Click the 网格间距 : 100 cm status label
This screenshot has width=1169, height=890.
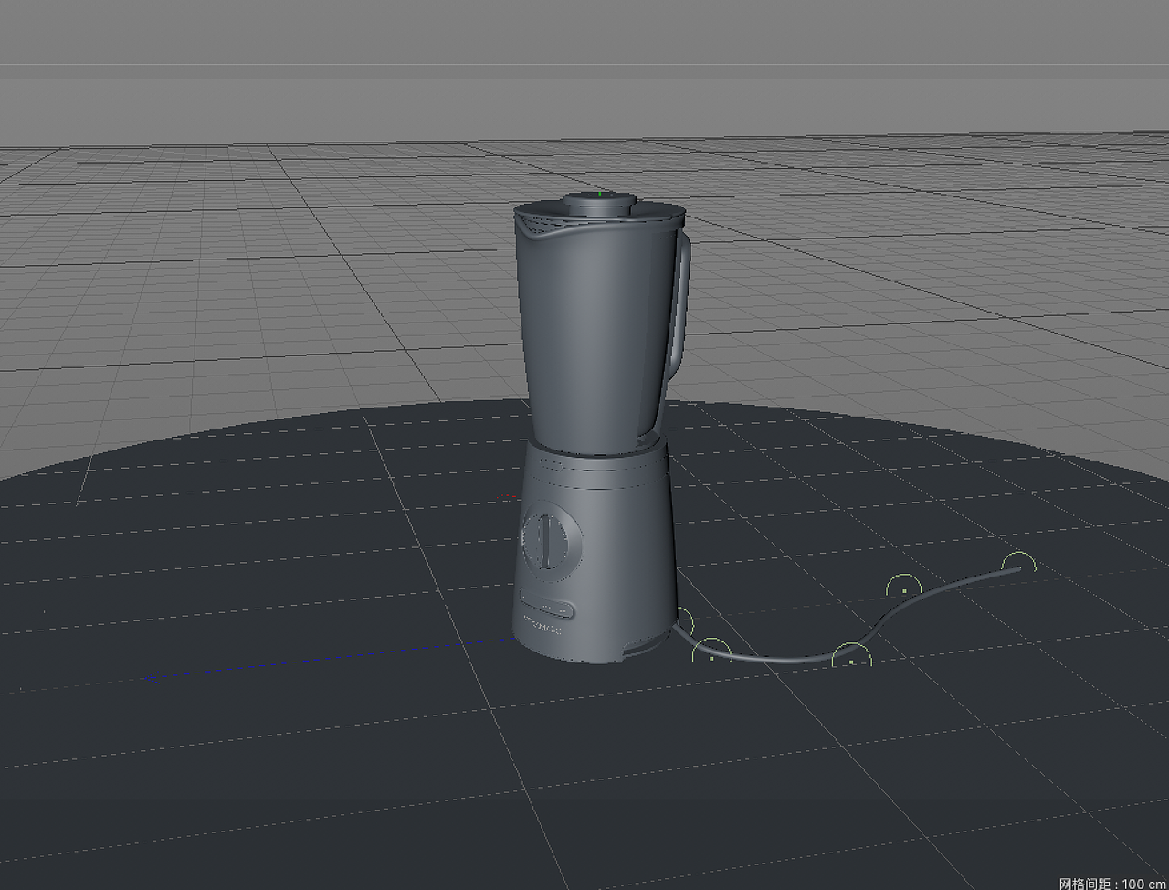1110,883
